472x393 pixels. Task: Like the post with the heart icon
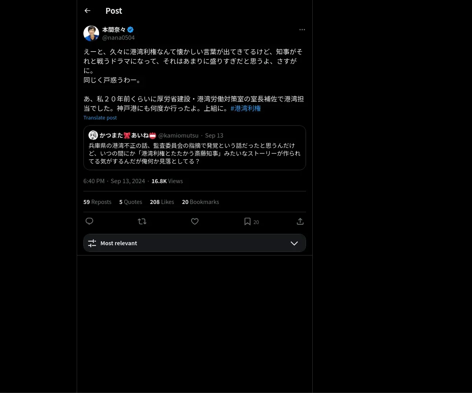[195, 221]
